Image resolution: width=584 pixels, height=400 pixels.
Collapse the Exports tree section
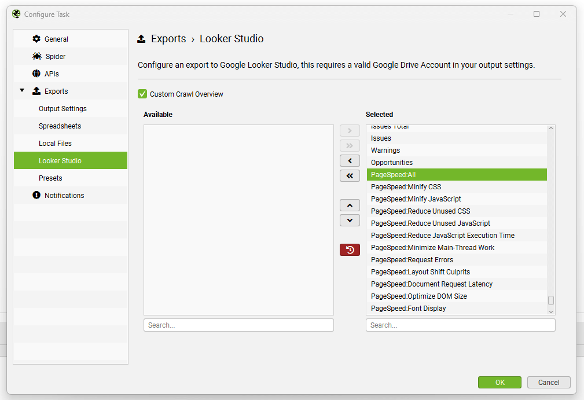click(x=22, y=91)
